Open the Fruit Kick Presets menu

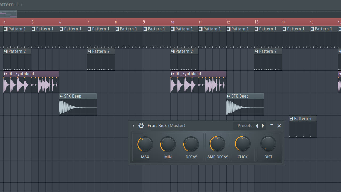tap(245, 126)
